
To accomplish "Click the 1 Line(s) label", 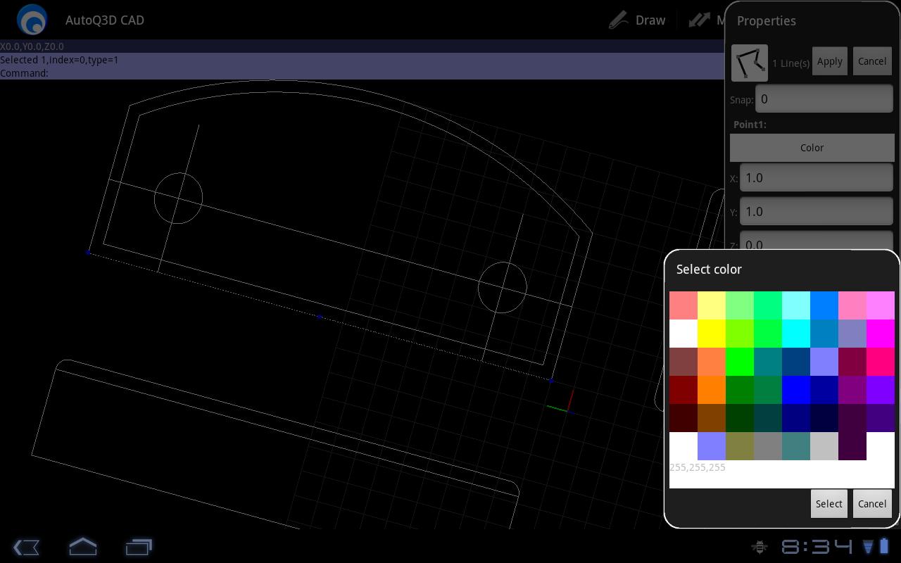I will pyautogui.click(x=790, y=63).
